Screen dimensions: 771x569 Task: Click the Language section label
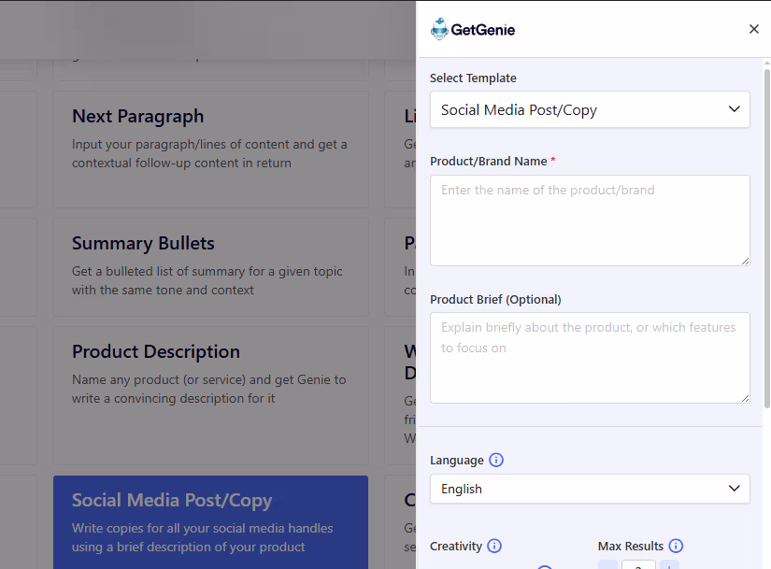coord(454,460)
